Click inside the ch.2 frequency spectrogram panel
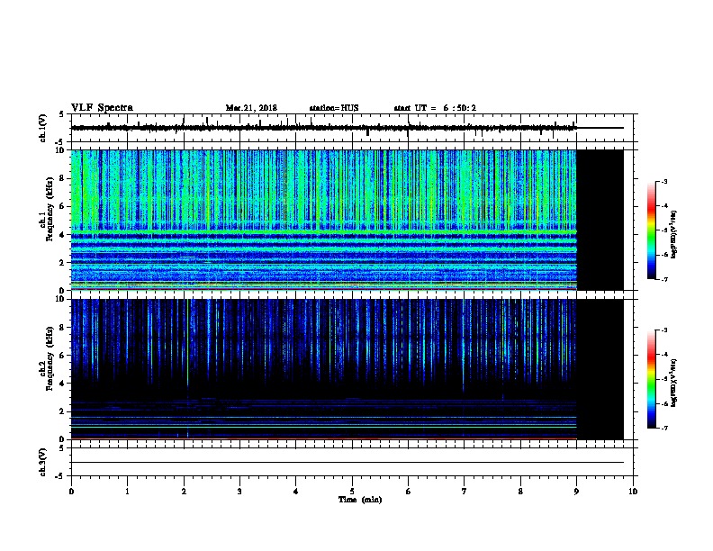Screen dimensions: 713x551 (324, 369)
